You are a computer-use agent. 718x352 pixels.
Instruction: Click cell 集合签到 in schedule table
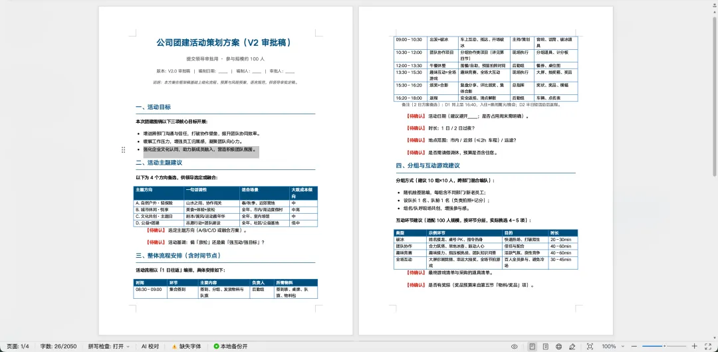coord(181,292)
